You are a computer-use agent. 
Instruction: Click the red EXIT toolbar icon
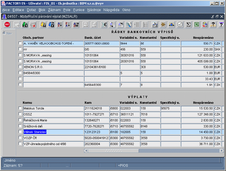[7, 25]
